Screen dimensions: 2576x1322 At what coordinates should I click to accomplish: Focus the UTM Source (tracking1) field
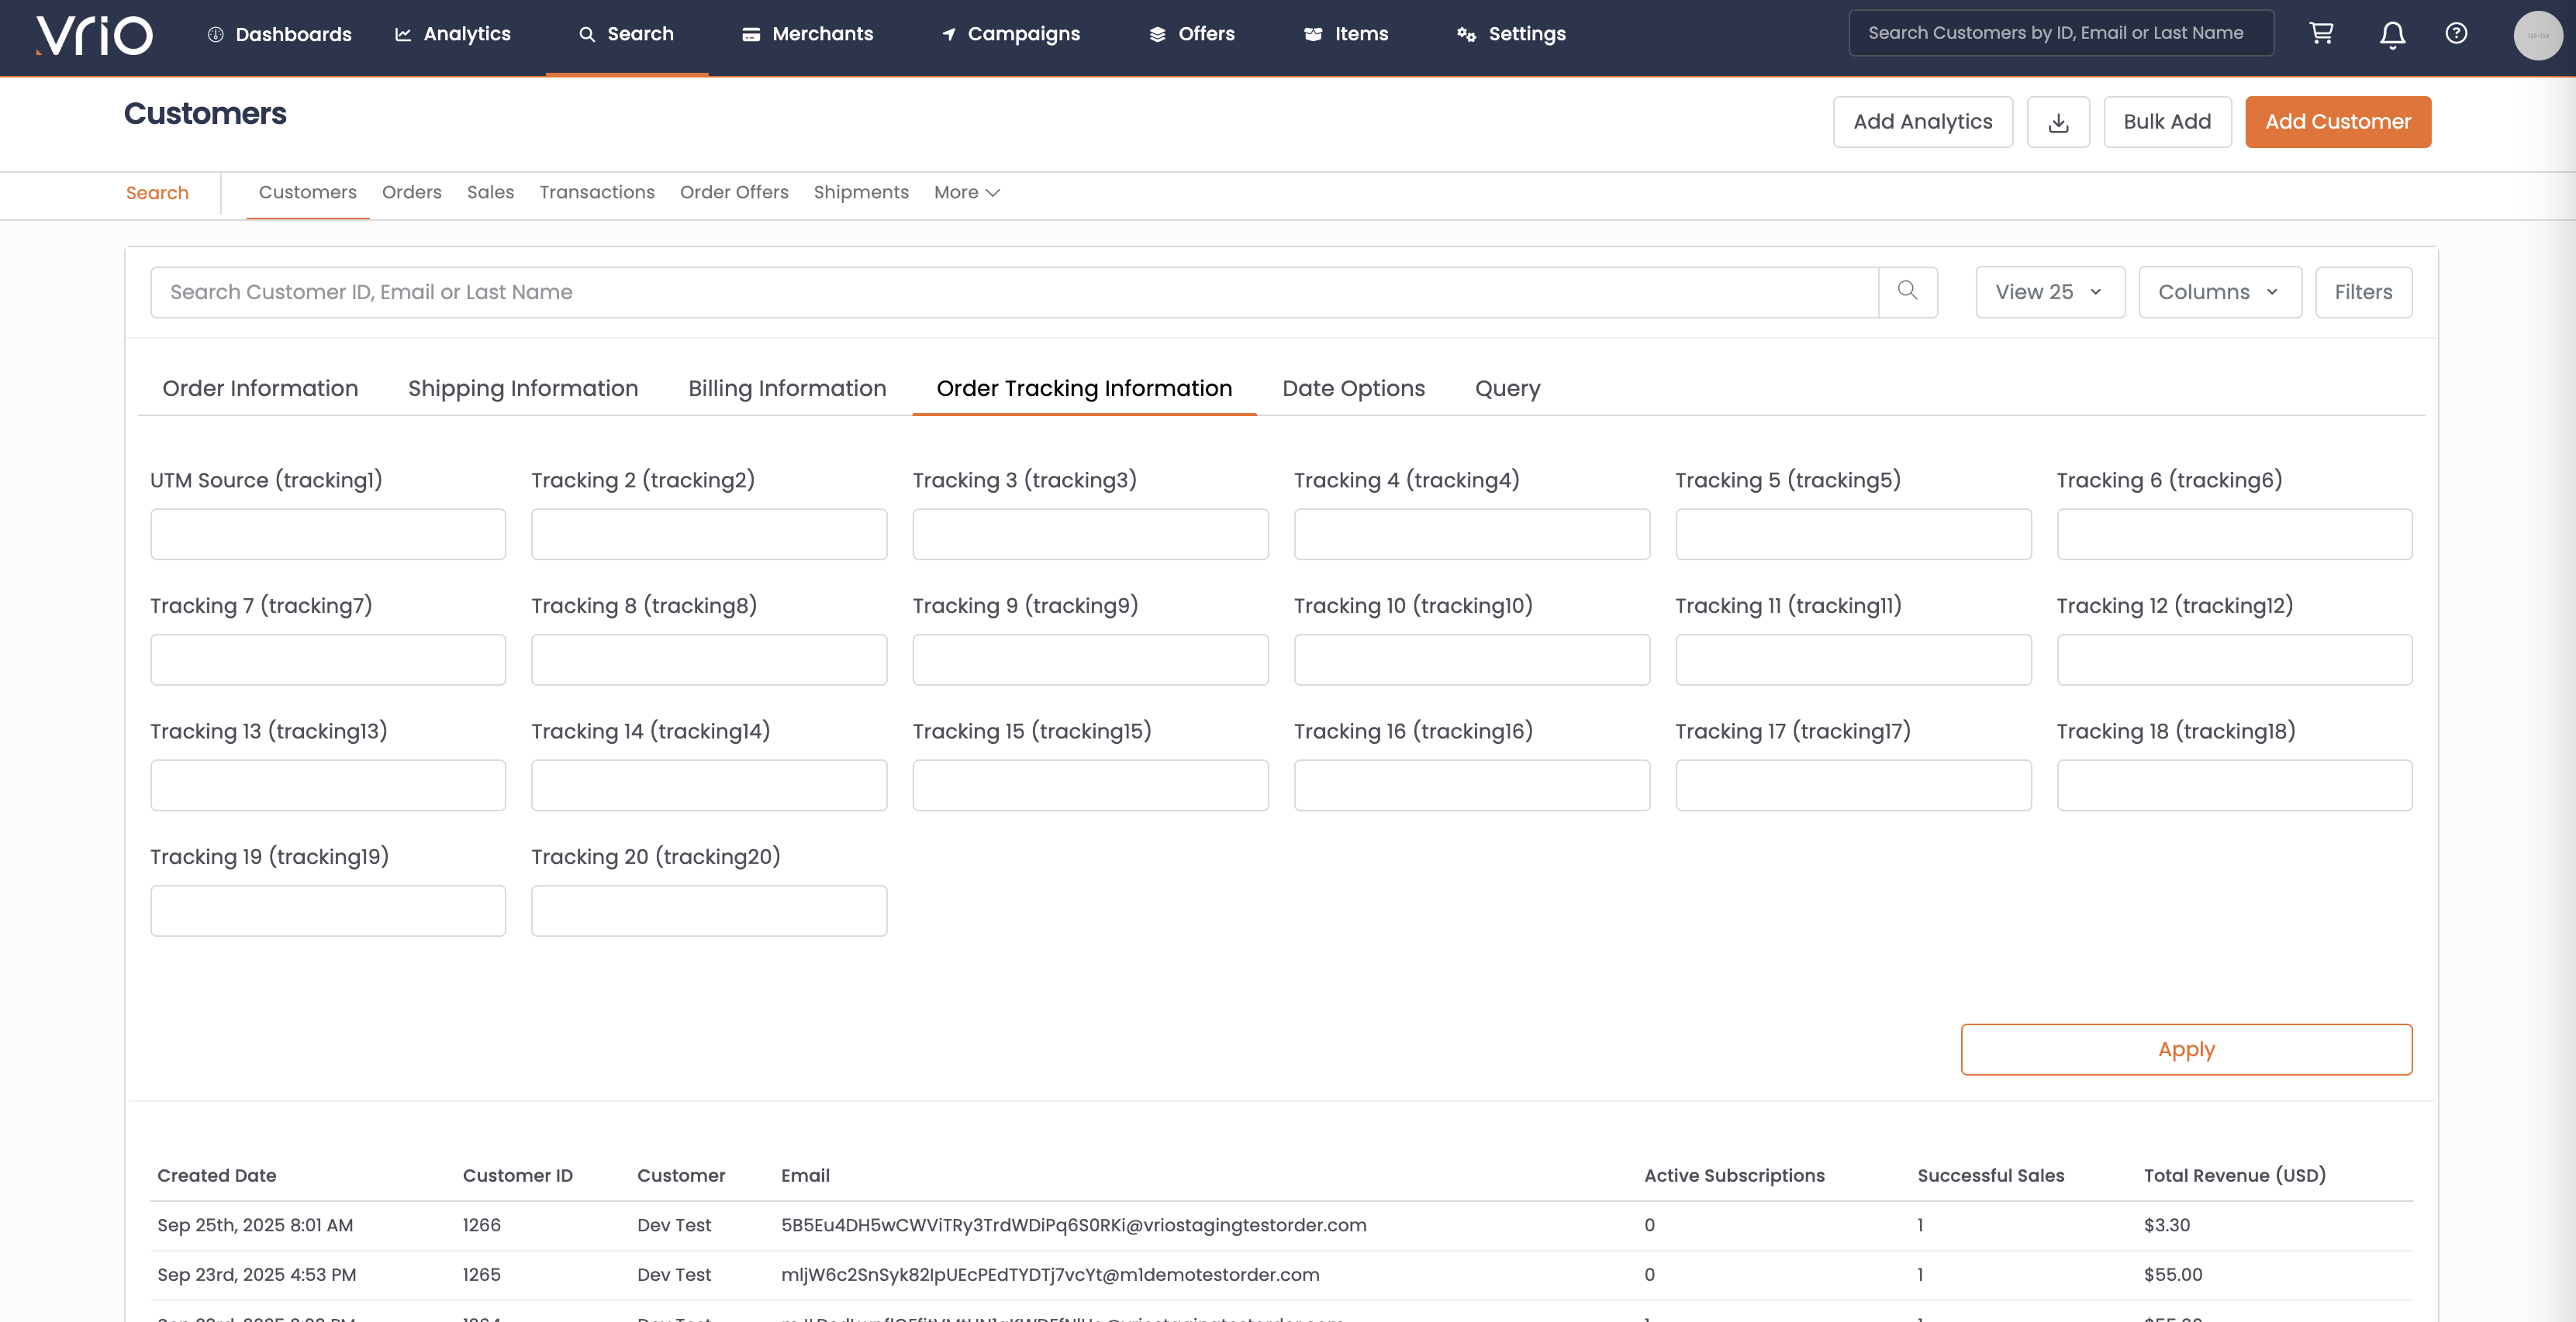(x=327, y=534)
